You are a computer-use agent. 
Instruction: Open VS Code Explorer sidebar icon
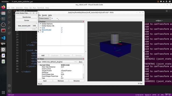9,12
